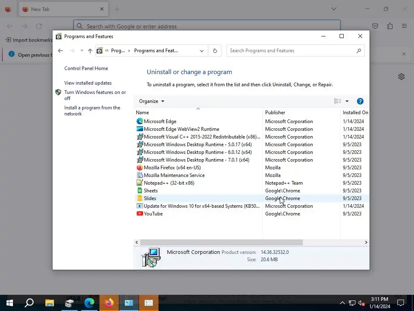Open the recent locations dropdown arrow
This screenshot has height=311, width=414.
click(82, 51)
